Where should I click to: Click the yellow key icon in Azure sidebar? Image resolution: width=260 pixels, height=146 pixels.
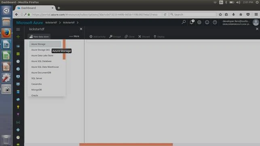[18, 107]
